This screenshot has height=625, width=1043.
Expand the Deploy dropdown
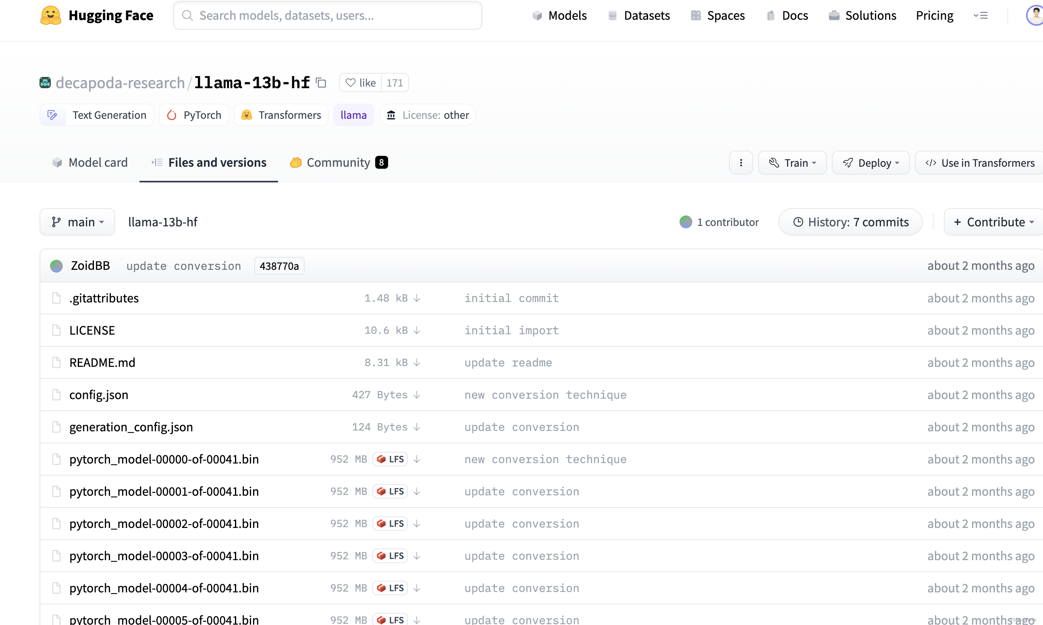(871, 163)
